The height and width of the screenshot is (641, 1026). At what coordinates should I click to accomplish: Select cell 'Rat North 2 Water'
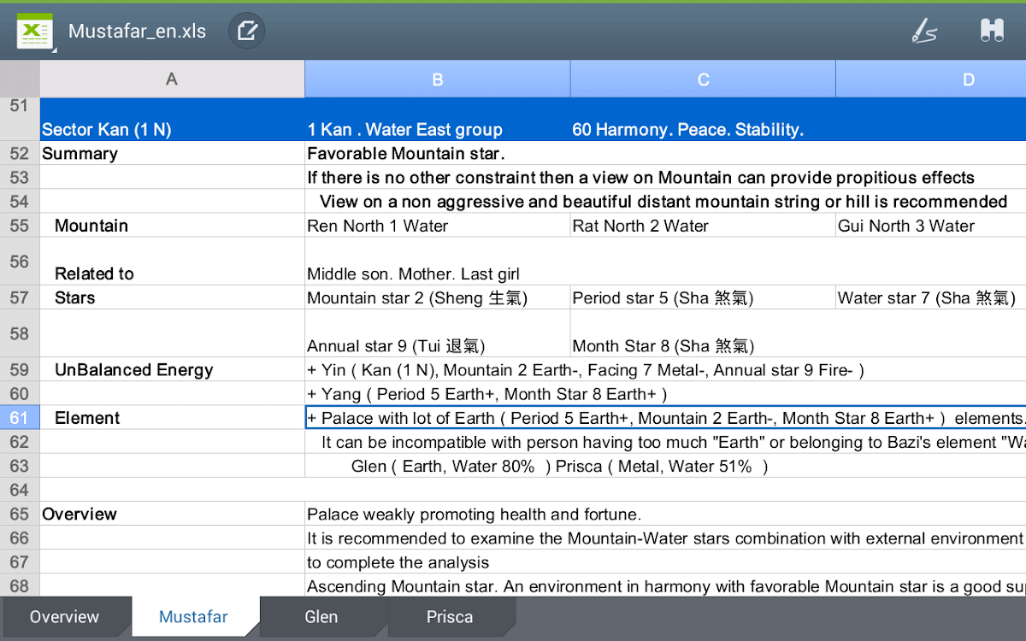pyautogui.click(x=703, y=226)
